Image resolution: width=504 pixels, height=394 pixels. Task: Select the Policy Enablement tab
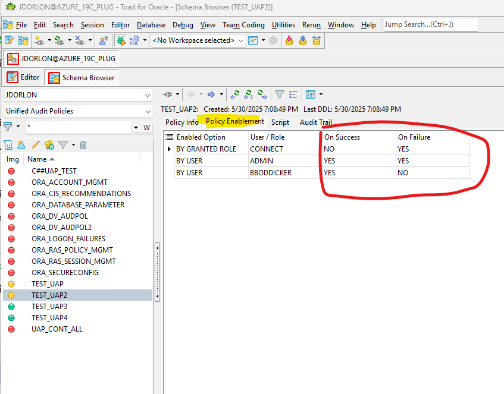click(235, 121)
